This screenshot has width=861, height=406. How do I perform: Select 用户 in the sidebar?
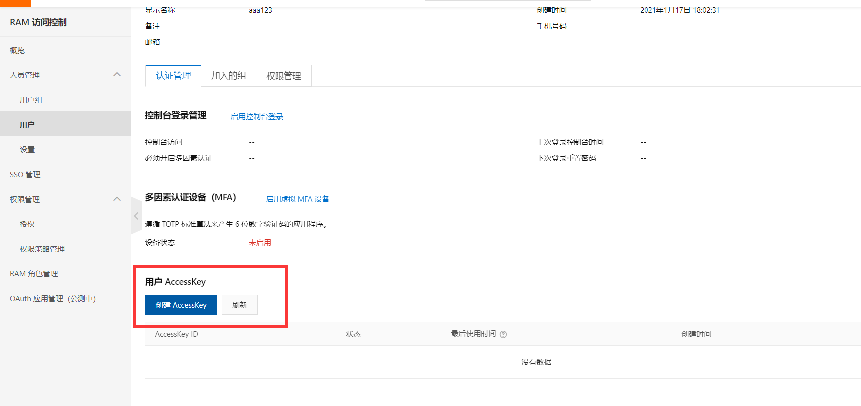[65, 124]
